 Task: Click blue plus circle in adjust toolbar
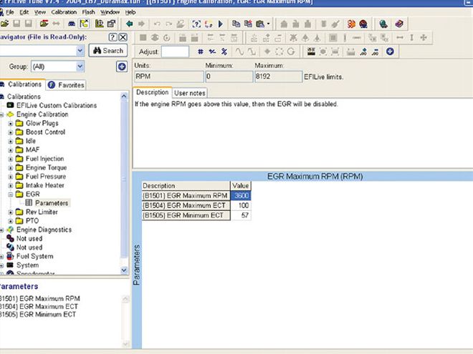[x=390, y=51]
